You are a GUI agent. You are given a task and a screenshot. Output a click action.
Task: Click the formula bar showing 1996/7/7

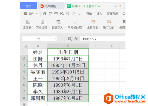click(x=102, y=39)
